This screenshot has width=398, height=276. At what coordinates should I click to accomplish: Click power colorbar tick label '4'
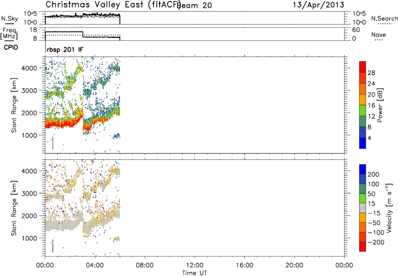[369, 138]
